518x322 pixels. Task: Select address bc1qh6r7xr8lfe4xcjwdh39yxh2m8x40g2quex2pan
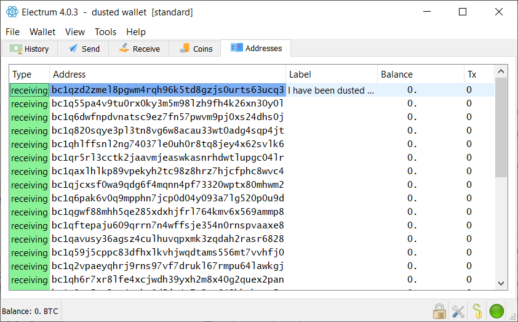coord(167,280)
